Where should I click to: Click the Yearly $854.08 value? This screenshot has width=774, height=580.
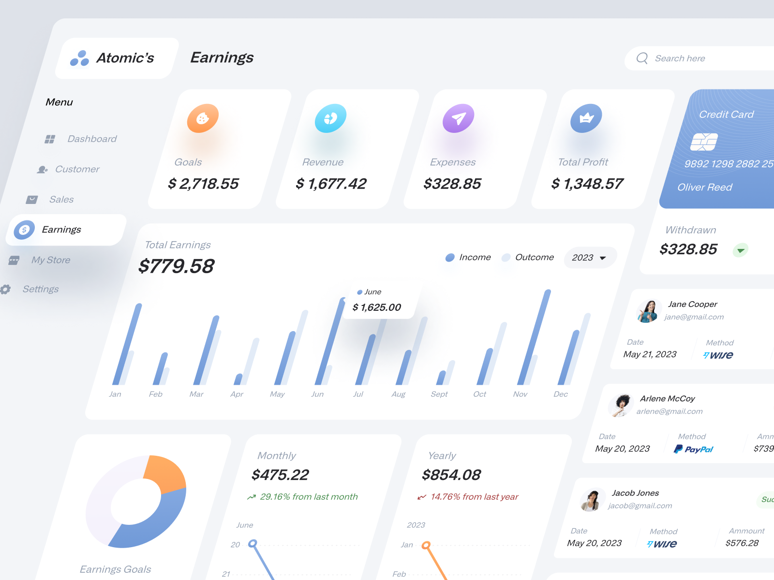451,475
